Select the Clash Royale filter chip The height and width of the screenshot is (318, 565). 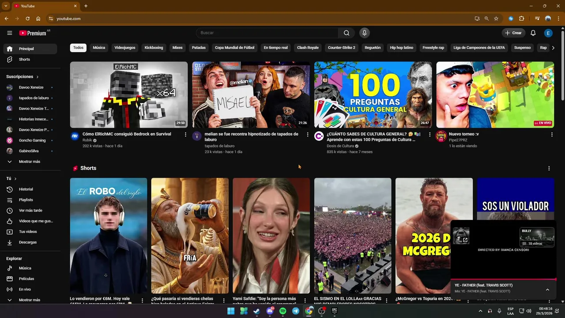point(308,48)
